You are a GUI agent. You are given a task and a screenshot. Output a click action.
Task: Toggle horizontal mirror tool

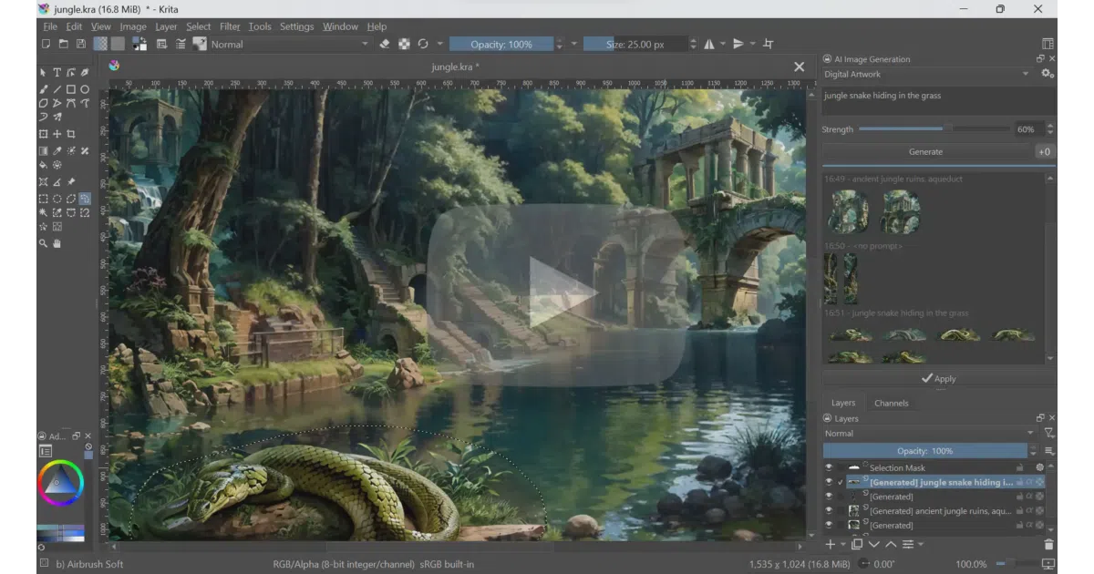[709, 44]
